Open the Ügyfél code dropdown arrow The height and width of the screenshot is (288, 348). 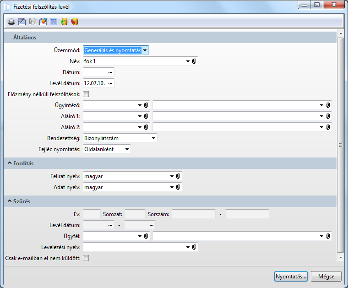140,236
